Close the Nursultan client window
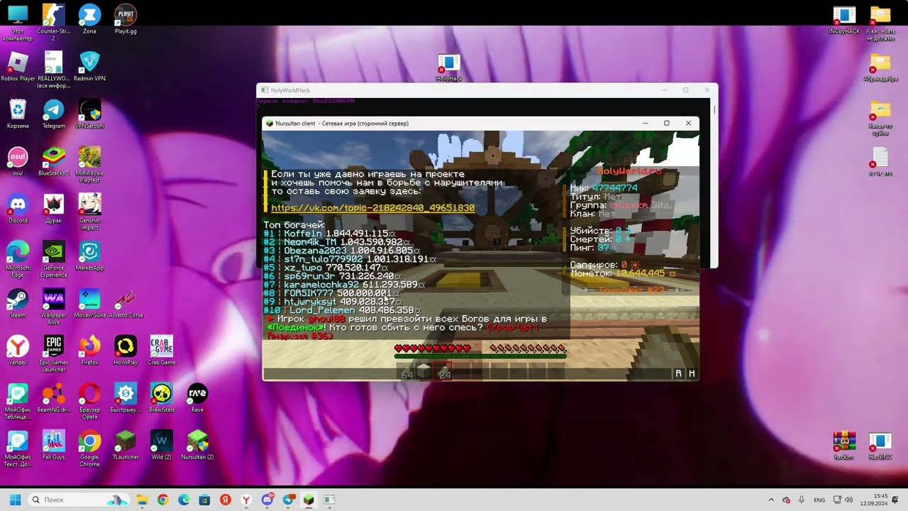908x511 pixels. [688, 123]
